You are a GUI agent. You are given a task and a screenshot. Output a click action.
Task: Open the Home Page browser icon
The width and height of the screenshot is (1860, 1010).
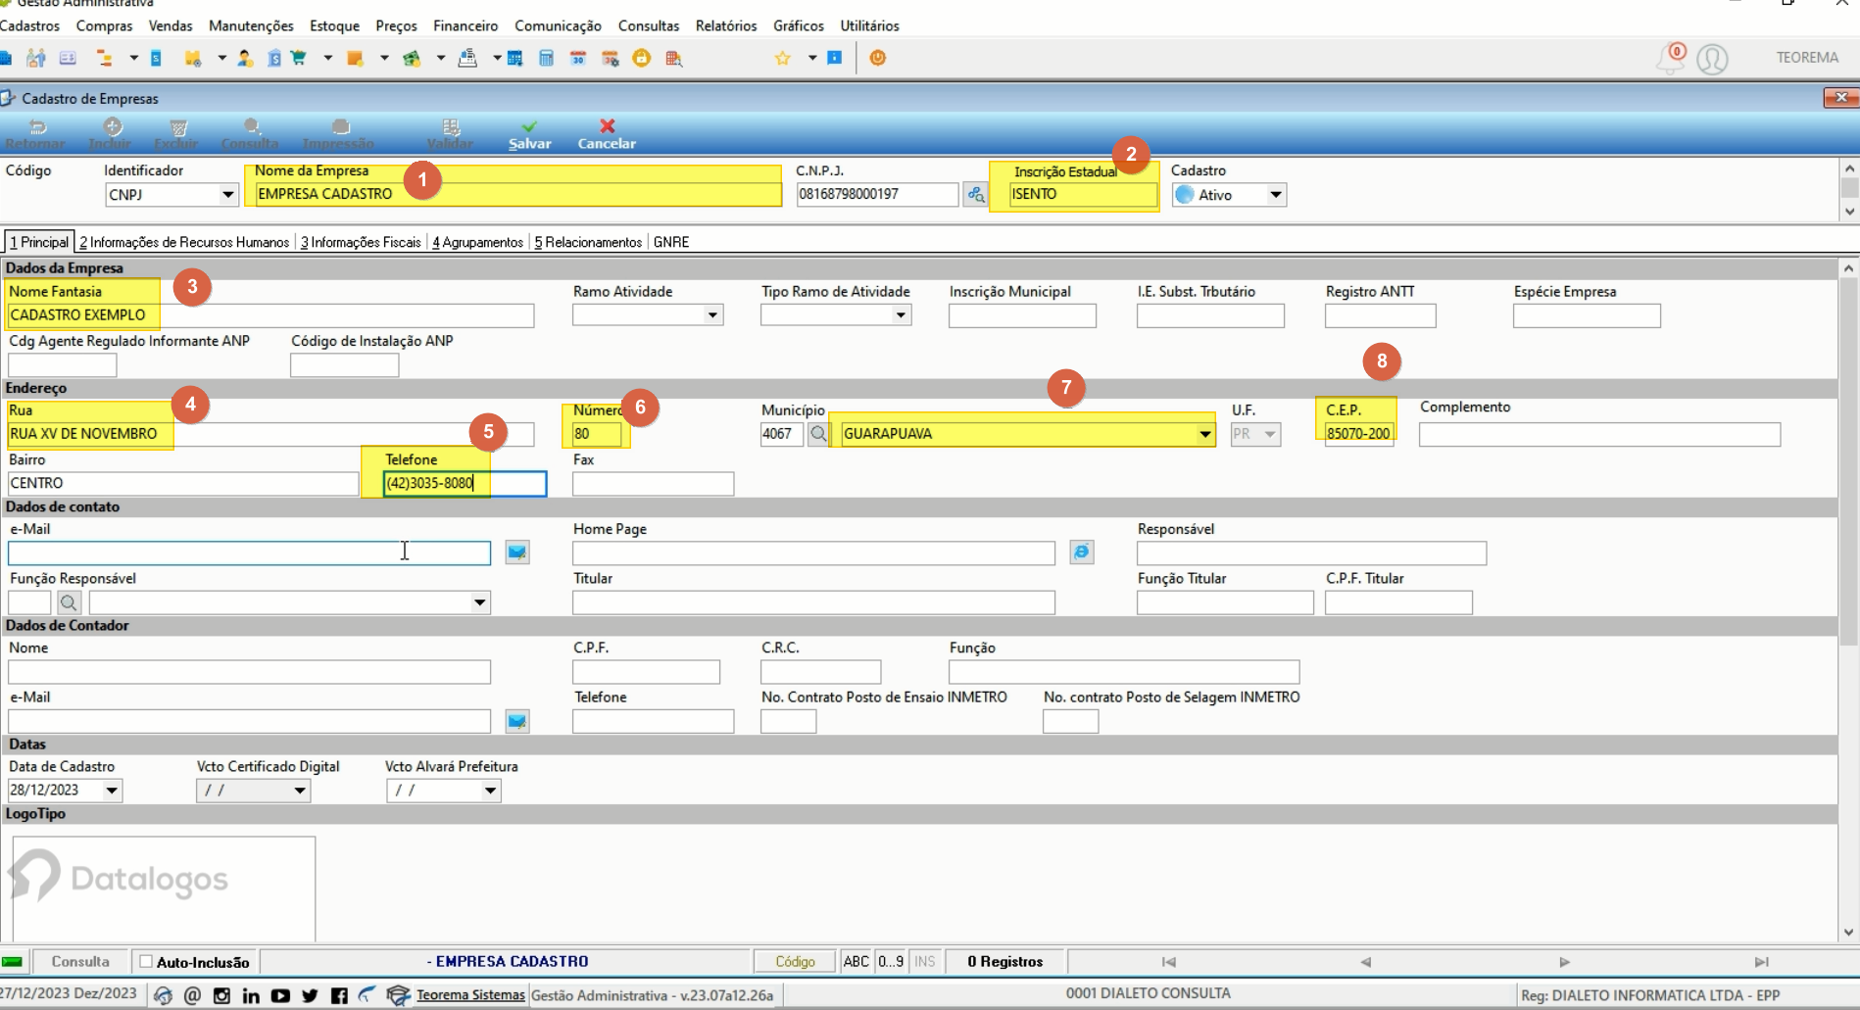click(1082, 553)
